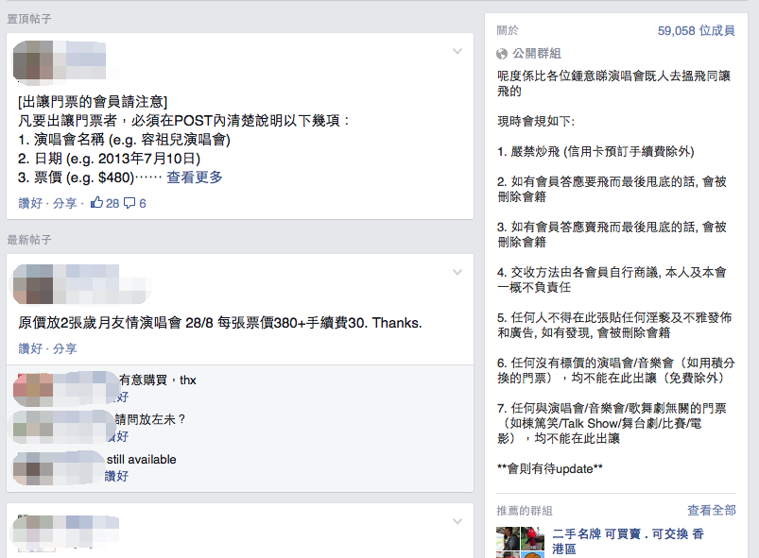Click the suggested group thumbnail image
The width and height of the screenshot is (759, 558).
520,542
